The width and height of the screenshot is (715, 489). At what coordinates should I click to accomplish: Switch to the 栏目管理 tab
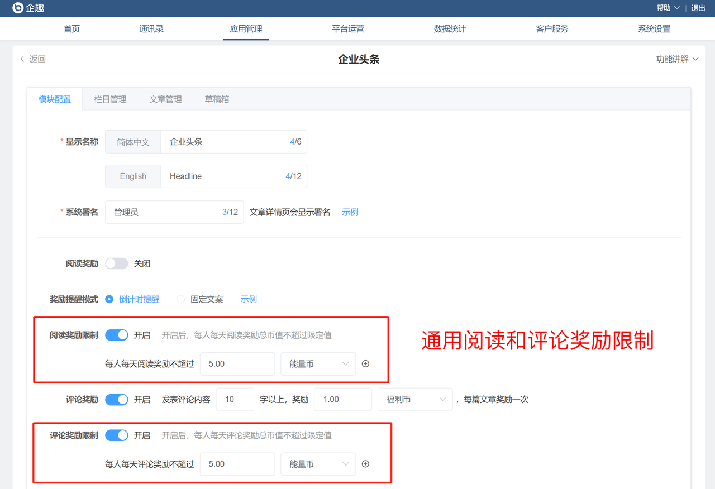tap(110, 99)
